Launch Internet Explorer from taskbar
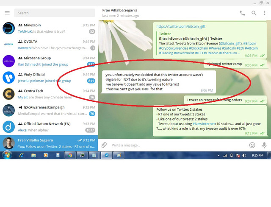 point(22,155)
